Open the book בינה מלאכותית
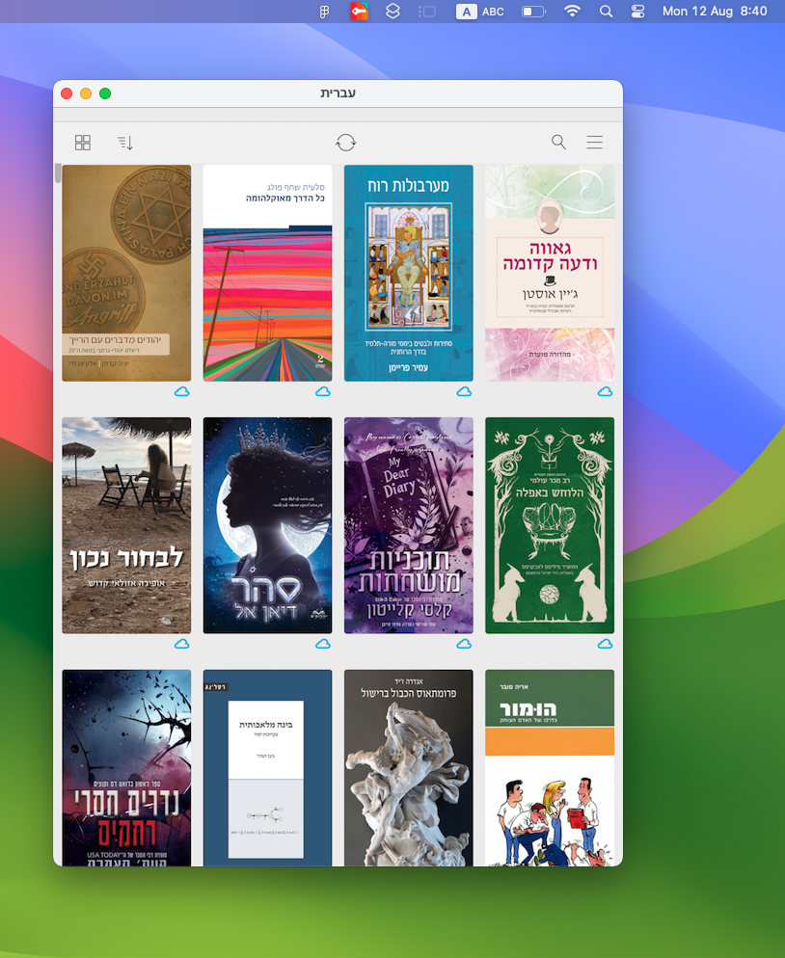 coord(268,768)
